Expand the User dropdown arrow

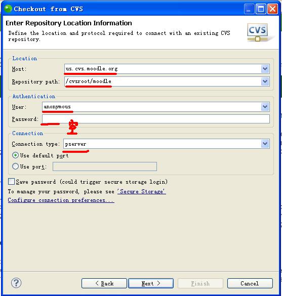[x=265, y=107]
